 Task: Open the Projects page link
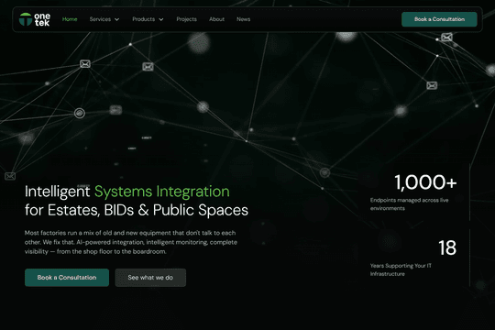coord(187,19)
